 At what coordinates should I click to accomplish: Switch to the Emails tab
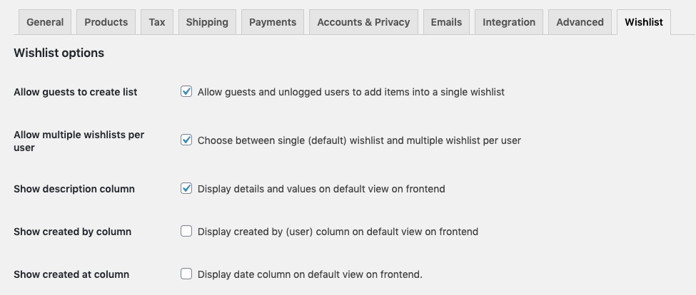[x=446, y=22]
